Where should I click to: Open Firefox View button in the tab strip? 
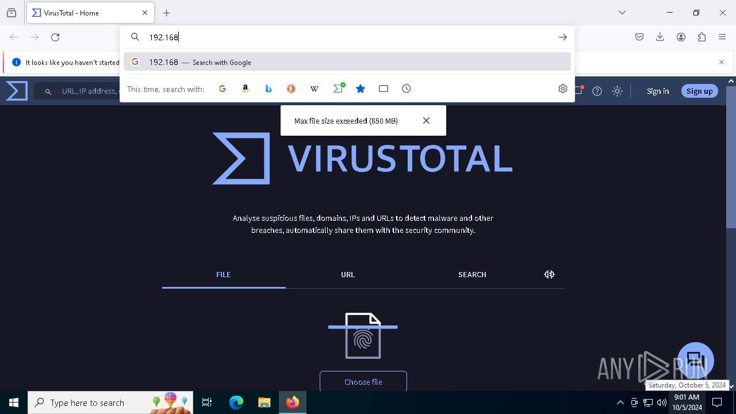[11, 13]
